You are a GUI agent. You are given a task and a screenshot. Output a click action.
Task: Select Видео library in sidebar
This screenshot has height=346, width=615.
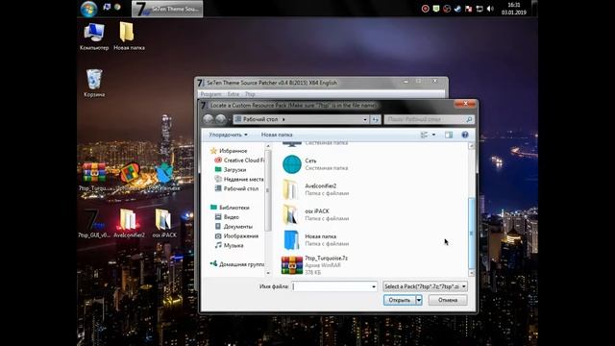(227, 216)
